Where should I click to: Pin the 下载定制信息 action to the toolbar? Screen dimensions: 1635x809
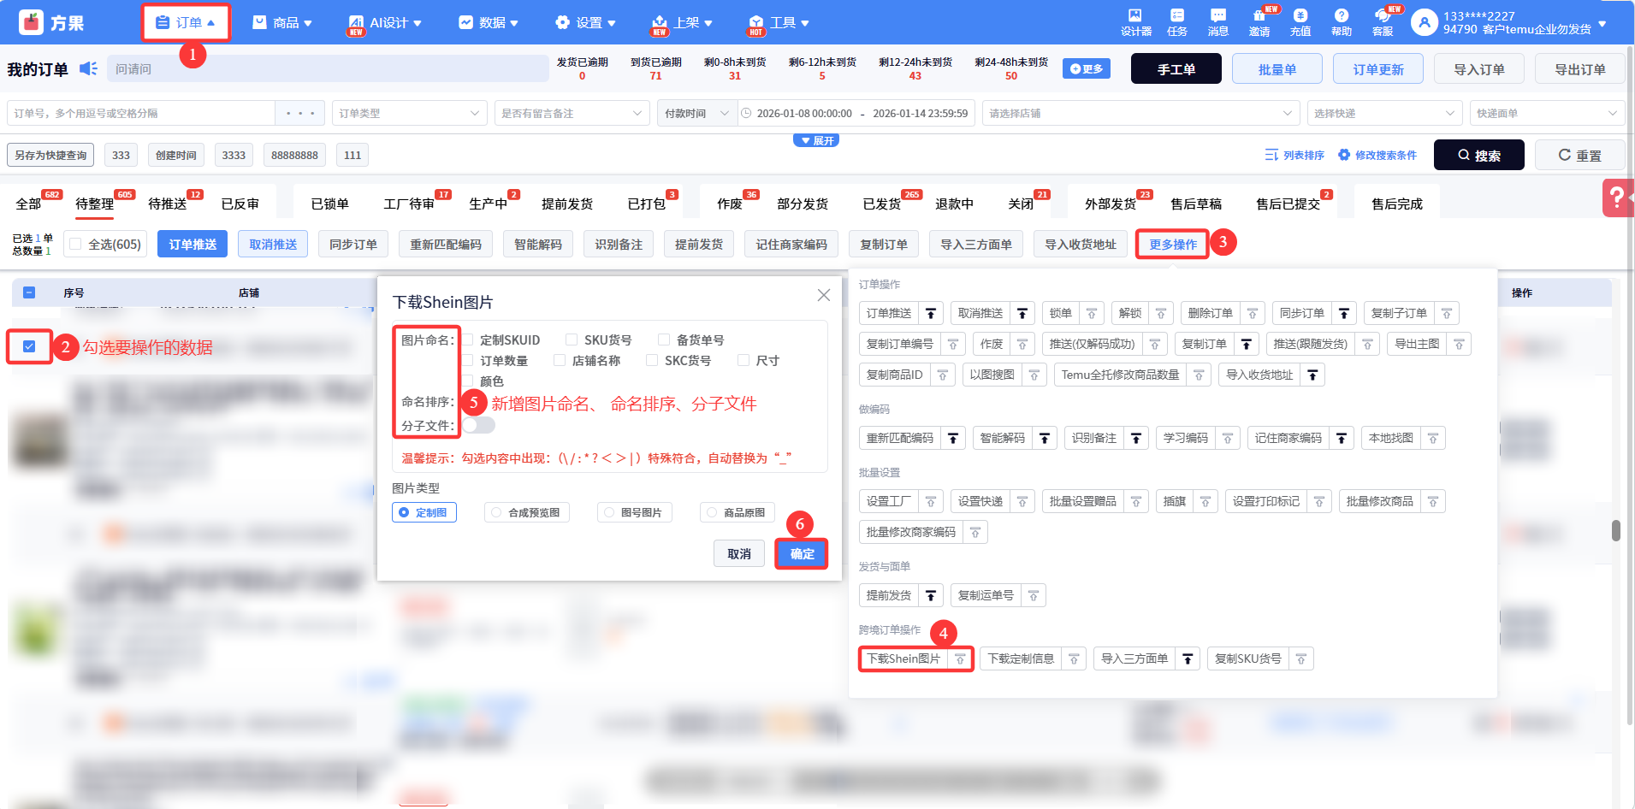1074,659
